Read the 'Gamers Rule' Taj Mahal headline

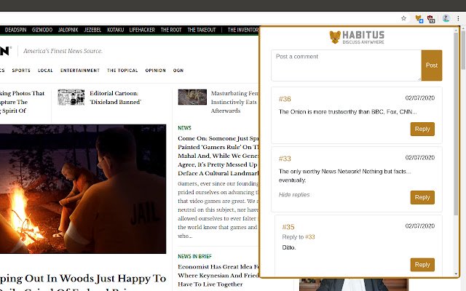coord(218,156)
